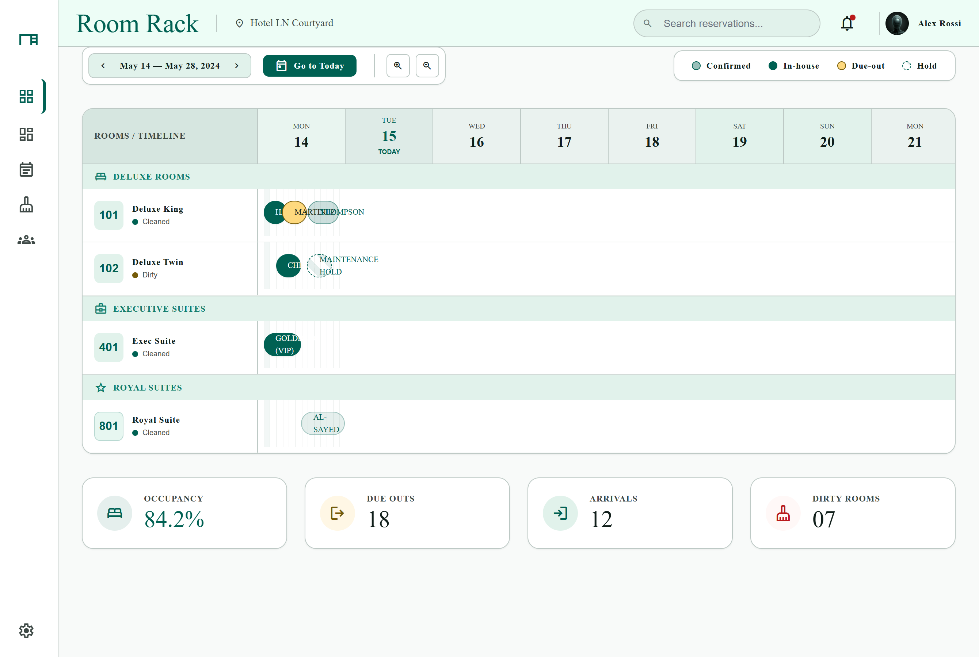Viewport: 979px width, 657px height.
Task: Collapse the Executive Suites section
Action: click(x=519, y=309)
